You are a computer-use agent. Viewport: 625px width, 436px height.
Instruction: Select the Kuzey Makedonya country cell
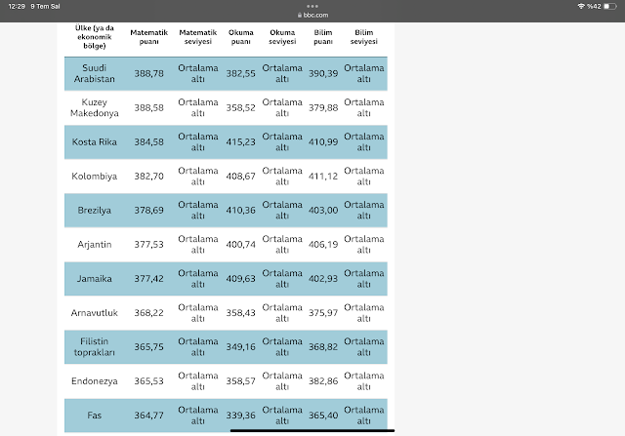click(x=95, y=107)
